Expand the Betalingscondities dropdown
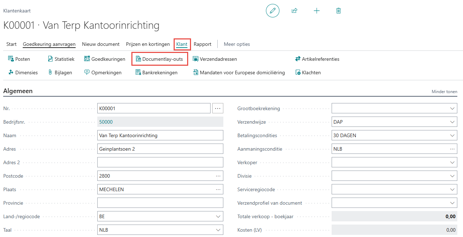463x237 pixels. coord(452,135)
